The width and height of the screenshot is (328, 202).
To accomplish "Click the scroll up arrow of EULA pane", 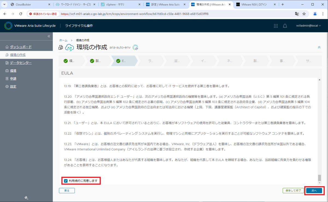I will click(x=319, y=80).
